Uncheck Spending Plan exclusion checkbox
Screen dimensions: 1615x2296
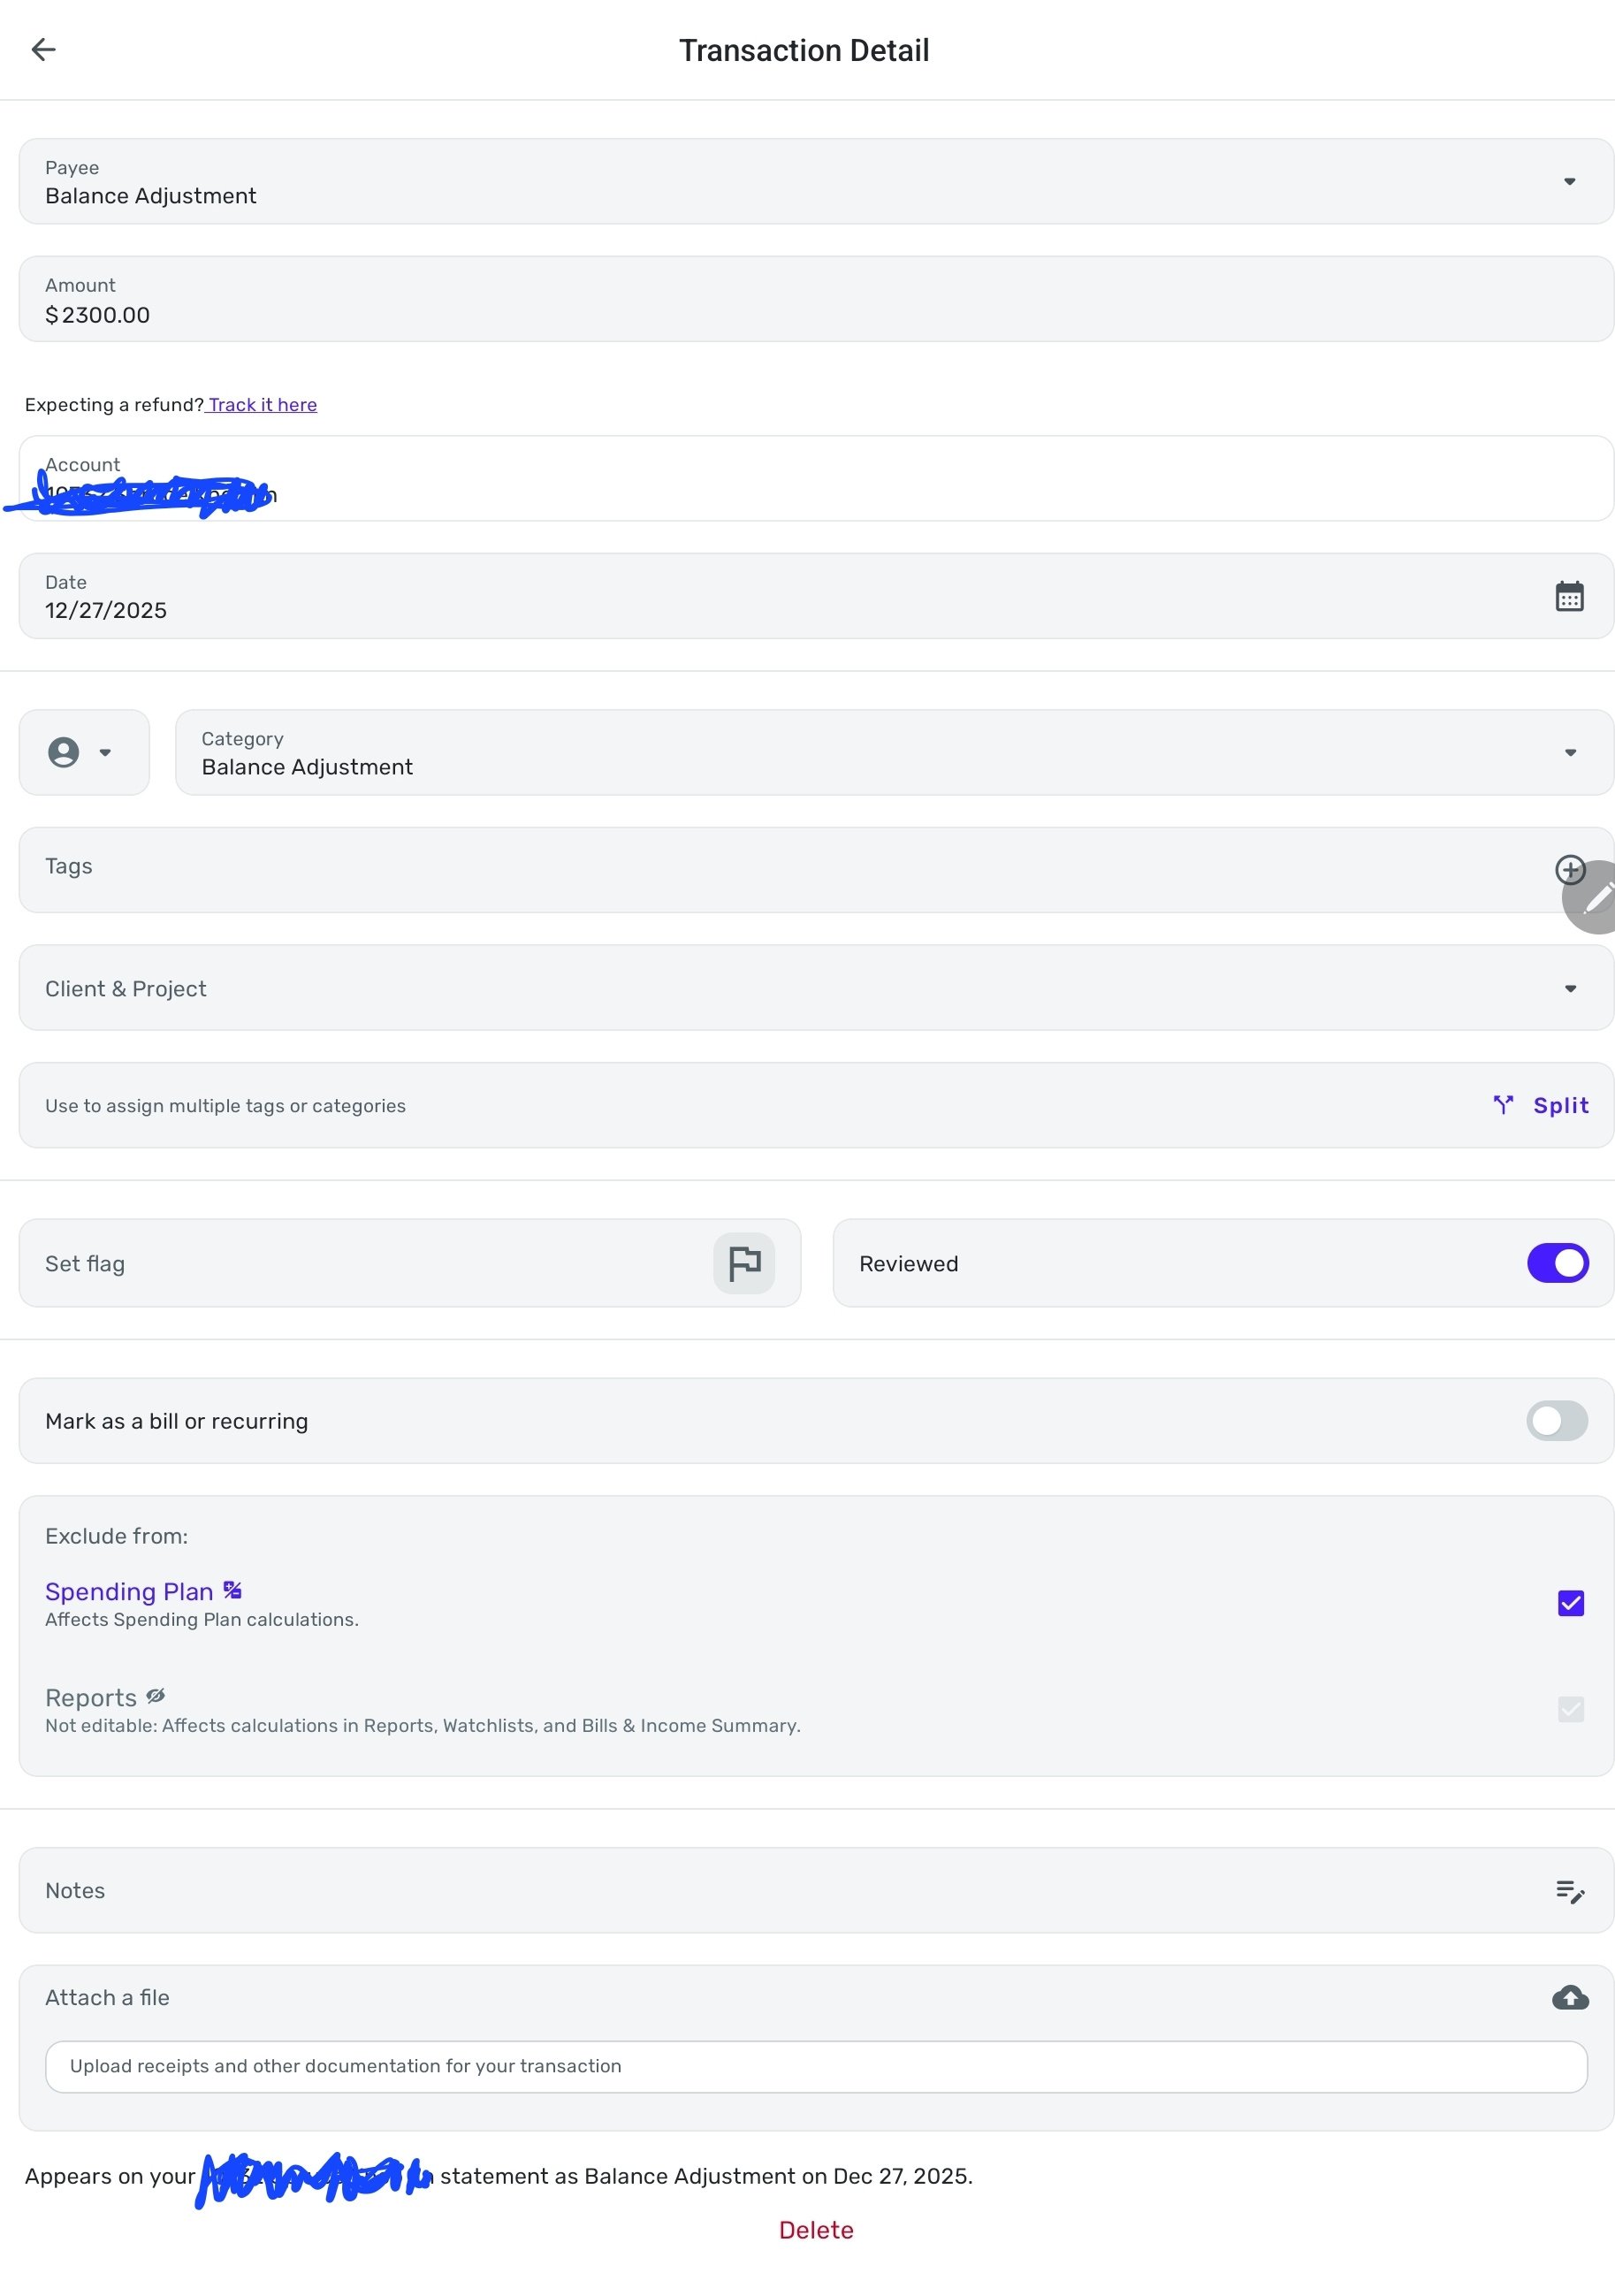(x=1570, y=1603)
